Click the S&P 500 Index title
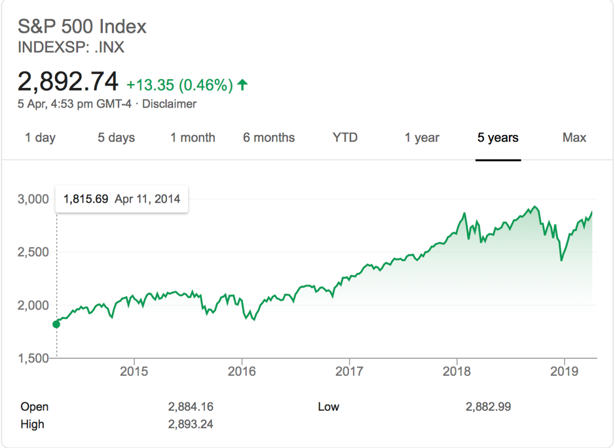615x448 pixels. pyautogui.click(x=82, y=27)
